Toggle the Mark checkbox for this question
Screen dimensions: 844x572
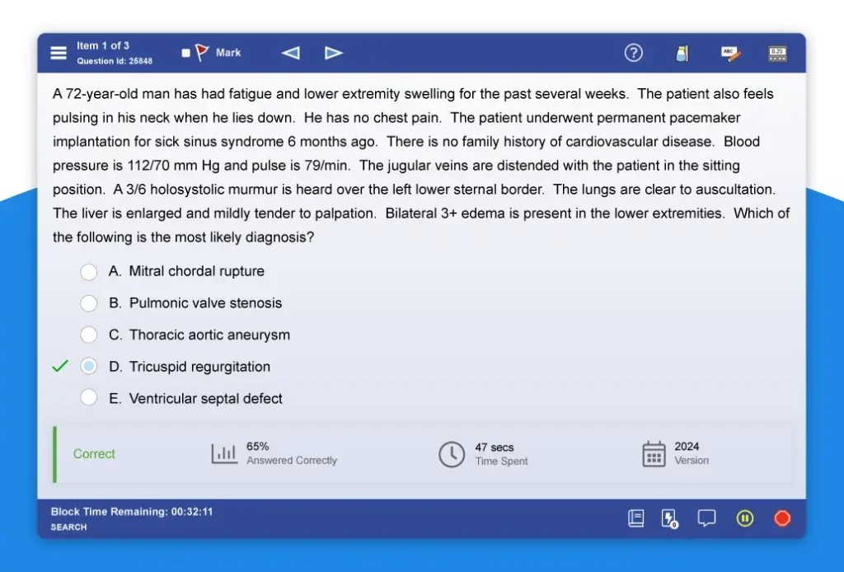185,53
